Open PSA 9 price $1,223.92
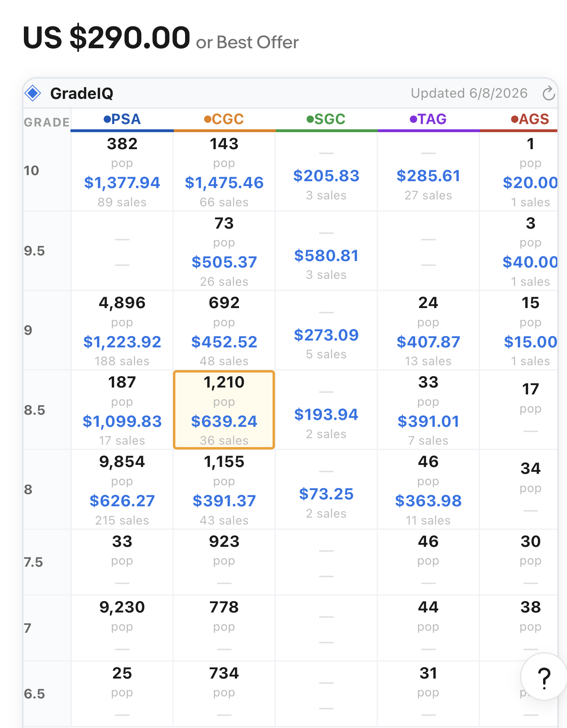 click(122, 342)
